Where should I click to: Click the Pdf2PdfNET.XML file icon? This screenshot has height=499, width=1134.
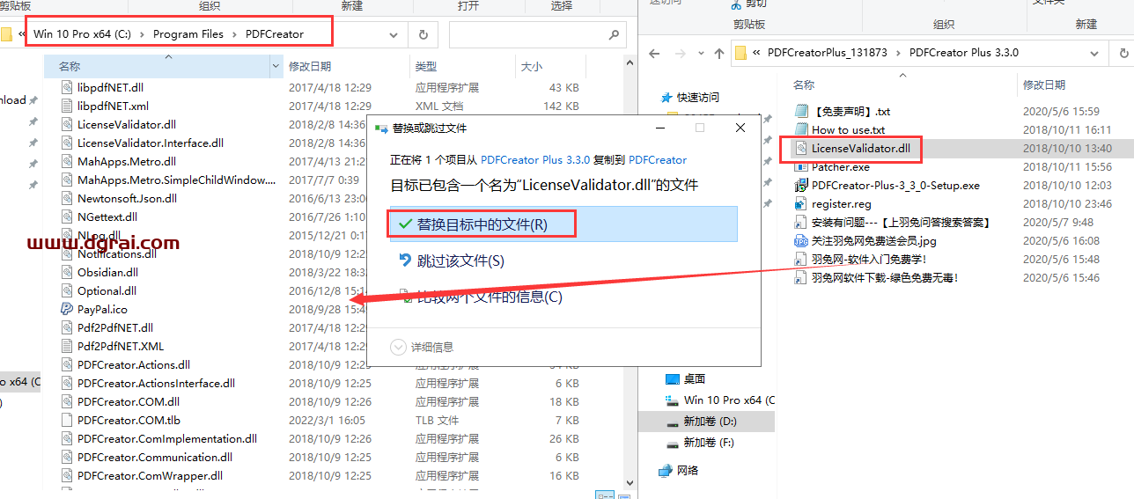coord(67,346)
